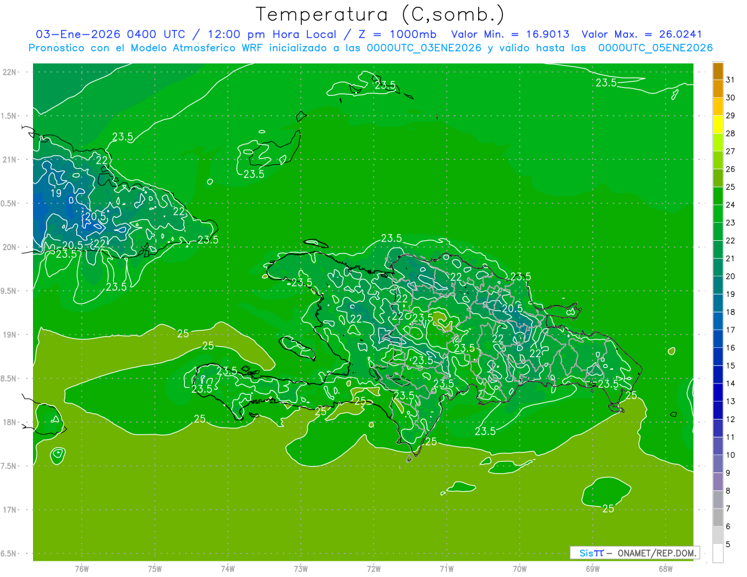Click legend swatch between 19 and 20

tap(718, 285)
